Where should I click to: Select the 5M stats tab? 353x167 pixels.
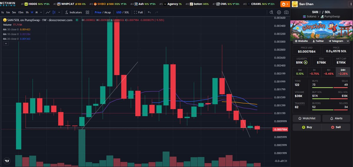point(300,72)
